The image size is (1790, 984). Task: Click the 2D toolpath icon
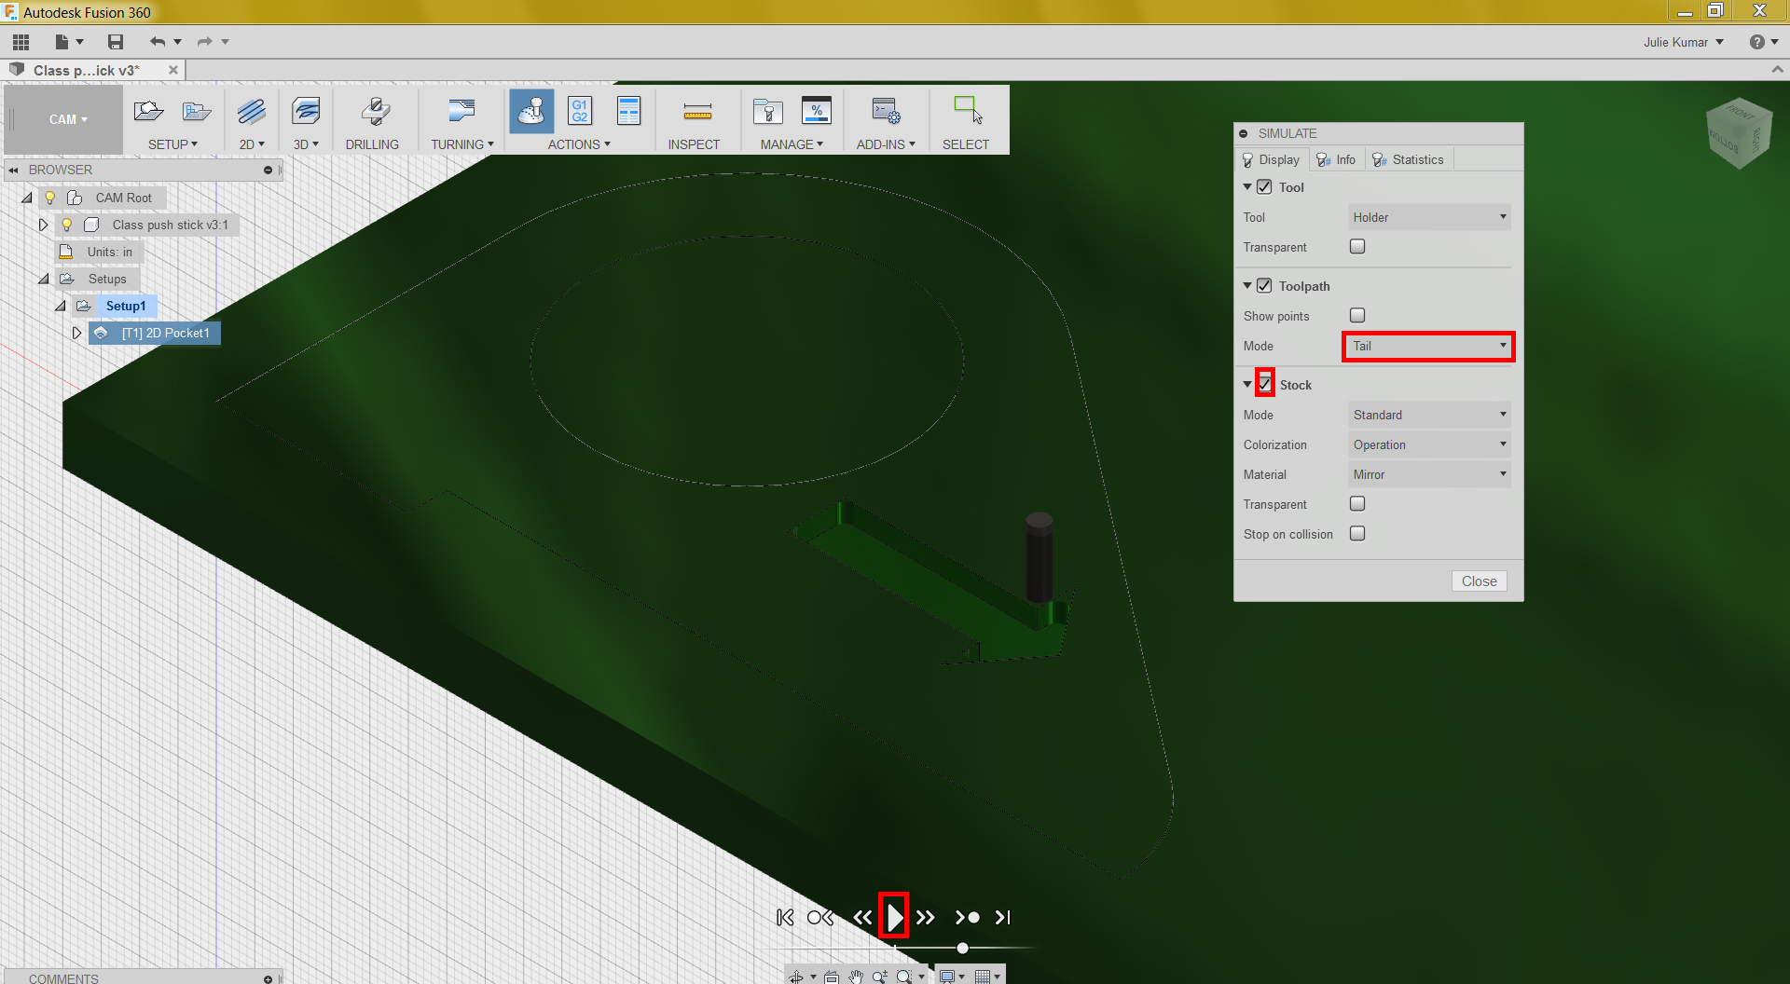[x=252, y=112]
